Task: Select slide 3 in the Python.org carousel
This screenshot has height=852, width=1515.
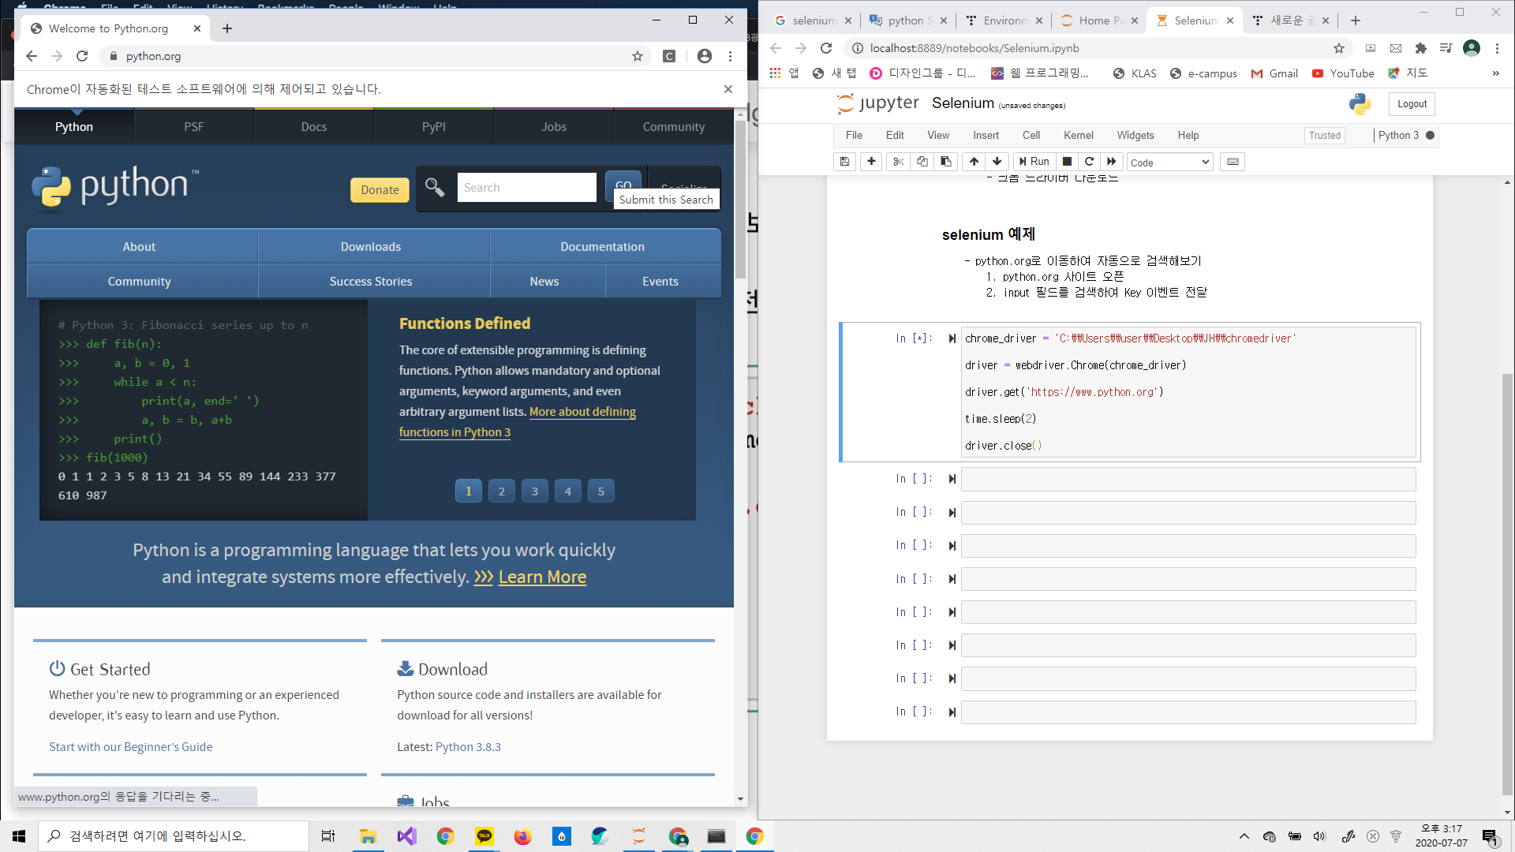Action: 535,491
